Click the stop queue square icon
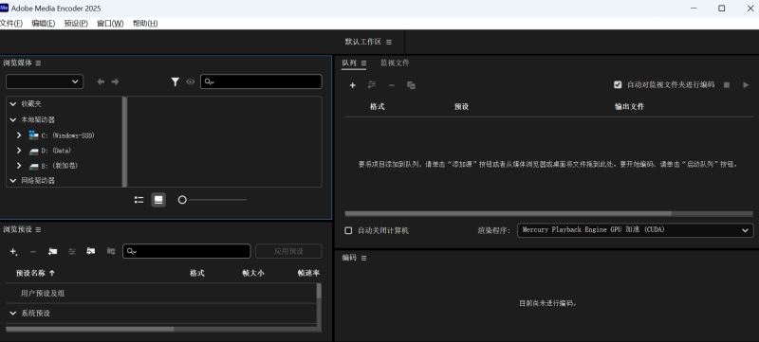759x342 pixels. (727, 85)
